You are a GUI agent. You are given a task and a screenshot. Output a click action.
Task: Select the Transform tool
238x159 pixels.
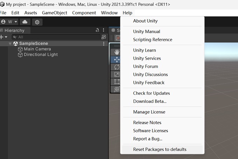pos(116,89)
